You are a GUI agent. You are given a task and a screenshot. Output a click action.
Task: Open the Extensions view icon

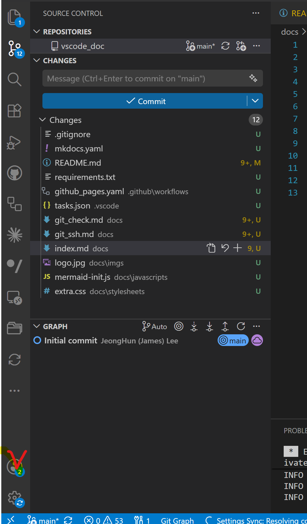(x=15, y=111)
